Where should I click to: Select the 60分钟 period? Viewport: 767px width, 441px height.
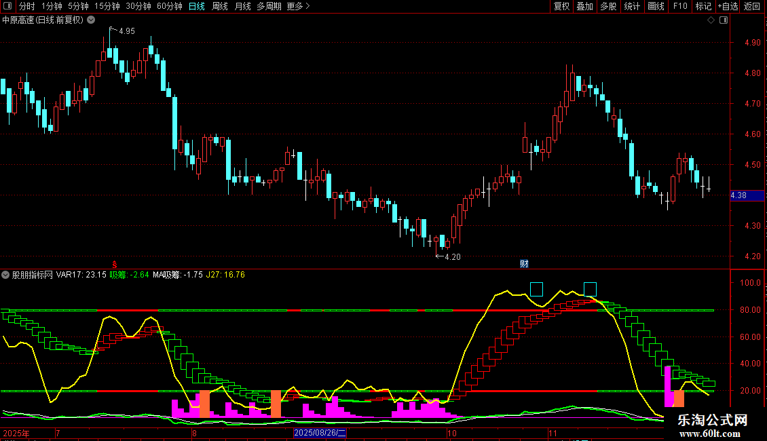coord(170,6)
